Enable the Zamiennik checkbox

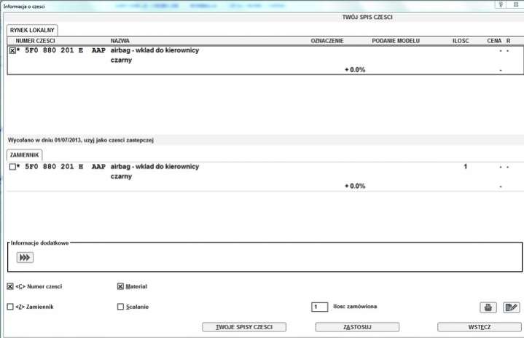(x=10, y=307)
